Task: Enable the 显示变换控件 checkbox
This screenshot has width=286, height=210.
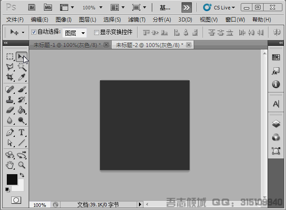Action: point(96,32)
